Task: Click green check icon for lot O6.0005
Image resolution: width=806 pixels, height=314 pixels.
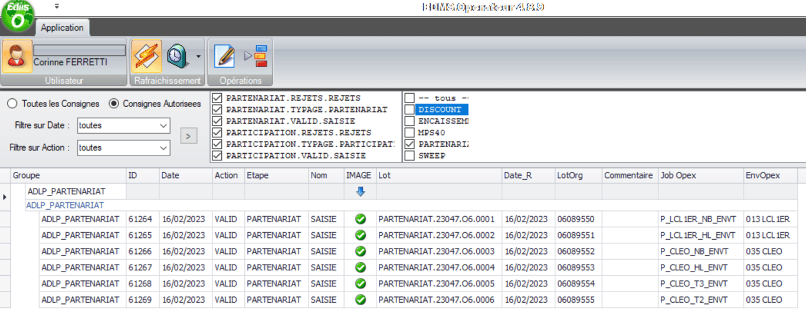Action: click(x=361, y=284)
